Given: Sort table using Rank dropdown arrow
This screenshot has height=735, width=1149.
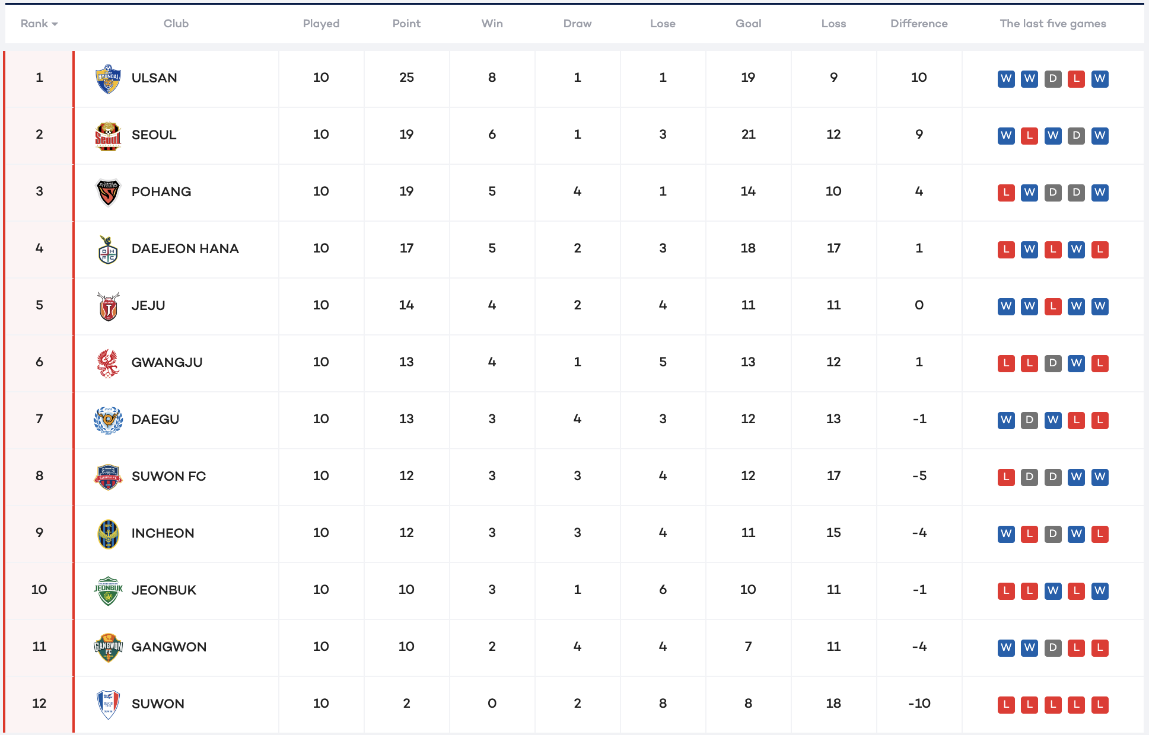Looking at the screenshot, I should click(55, 24).
